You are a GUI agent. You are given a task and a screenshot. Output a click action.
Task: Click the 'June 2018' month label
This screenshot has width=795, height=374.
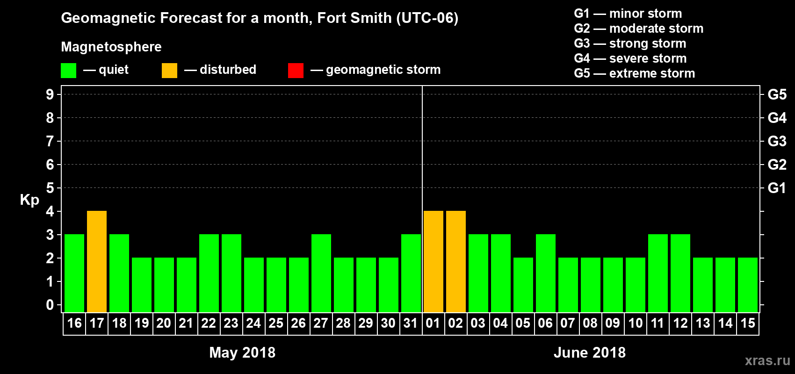pyautogui.click(x=590, y=352)
